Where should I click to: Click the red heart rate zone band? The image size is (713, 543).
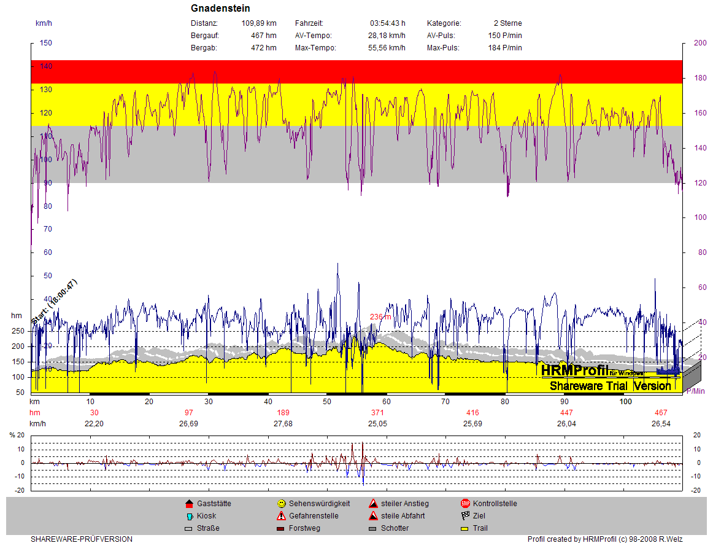[x=356, y=71]
